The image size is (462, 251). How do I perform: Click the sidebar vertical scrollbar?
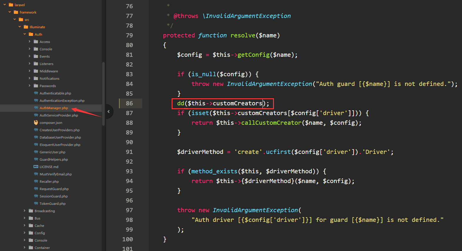(103, 94)
